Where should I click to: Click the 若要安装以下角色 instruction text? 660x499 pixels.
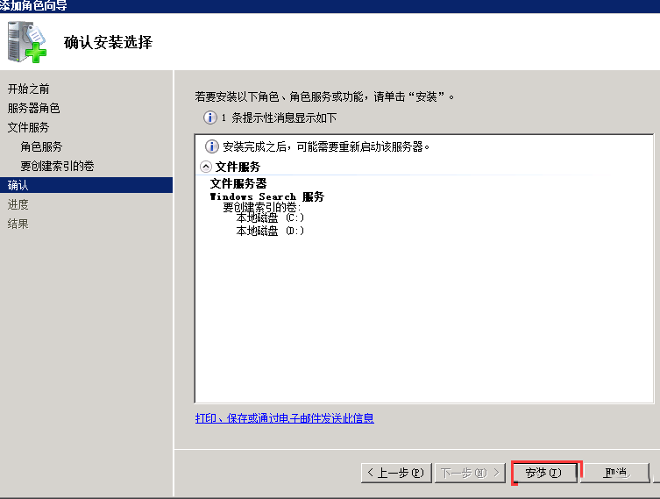tap(324, 96)
